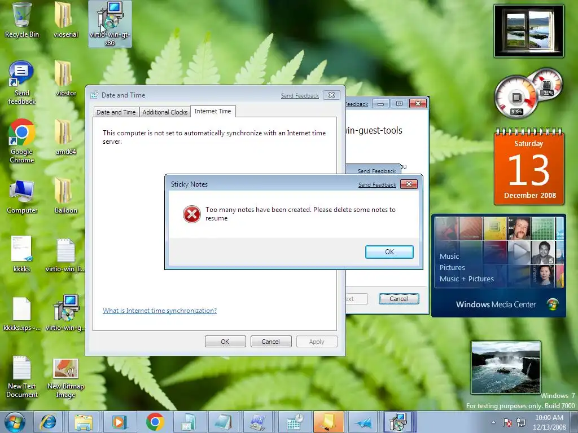This screenshot has height=433, width=578.
Task: Click Send Feedback link in Sticky Notes dialog
Action: tap(377, 185)
